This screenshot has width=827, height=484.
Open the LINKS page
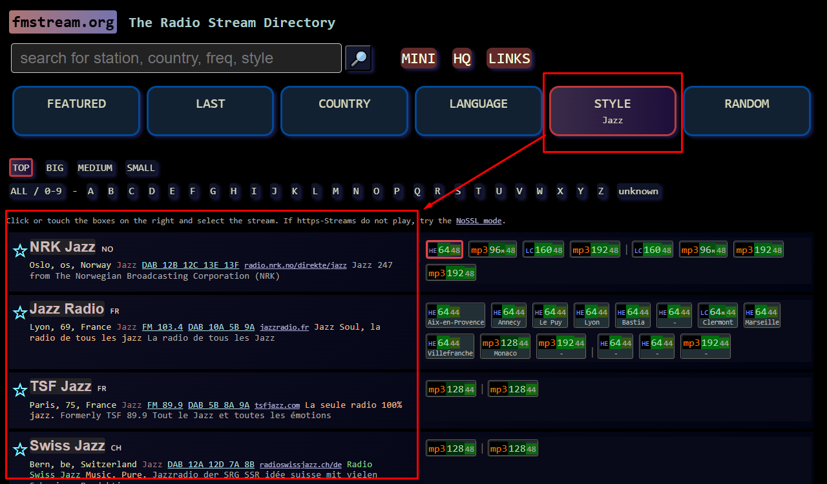point(509,59)
